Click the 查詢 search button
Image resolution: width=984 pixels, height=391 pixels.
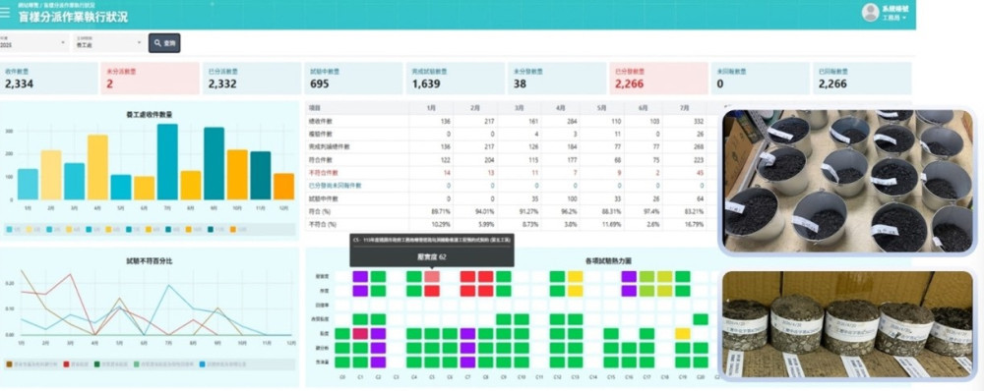tap(164, 42)
